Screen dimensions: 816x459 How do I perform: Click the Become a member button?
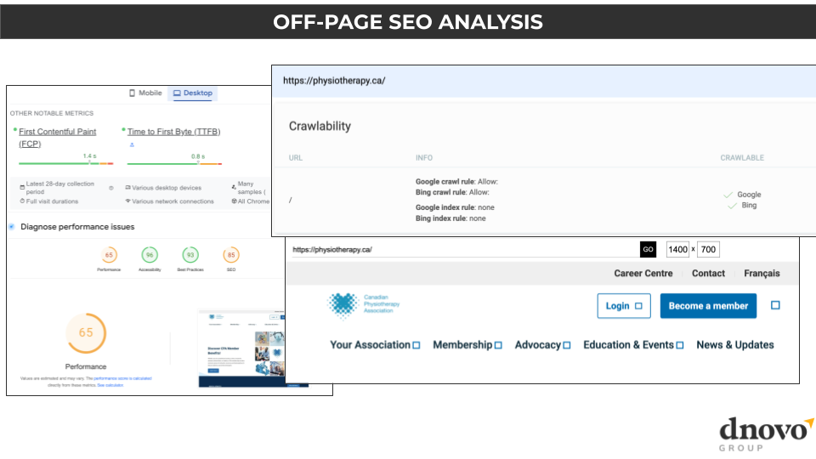pos(708,306)
